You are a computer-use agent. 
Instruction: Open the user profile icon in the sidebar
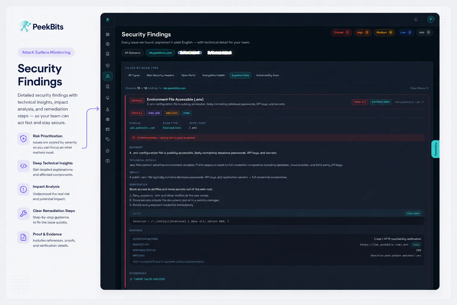108,110
